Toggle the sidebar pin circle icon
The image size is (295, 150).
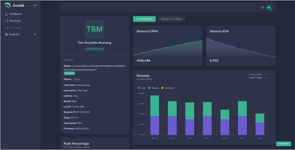[35, 5]
